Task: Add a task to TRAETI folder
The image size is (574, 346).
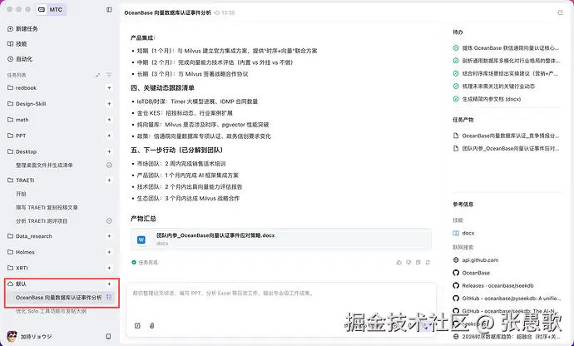Action: 109,180
